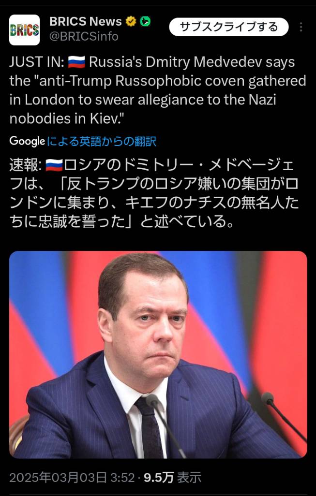Open the BRICS News profile avatar
Screen dimensions: 316x496
[24, 30]
